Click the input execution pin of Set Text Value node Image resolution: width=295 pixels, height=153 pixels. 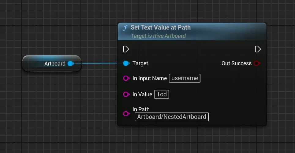[x=126, y=49]
